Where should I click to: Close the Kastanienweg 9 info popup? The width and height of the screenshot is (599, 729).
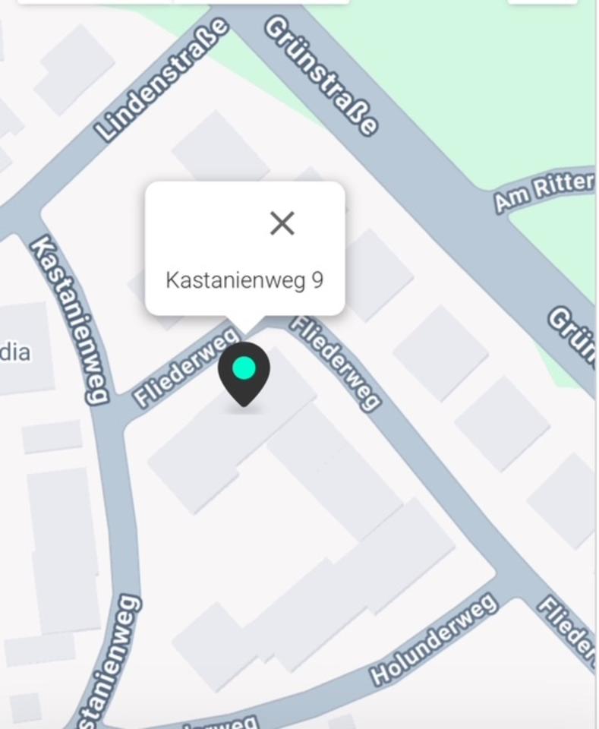(x=282, y=223)
